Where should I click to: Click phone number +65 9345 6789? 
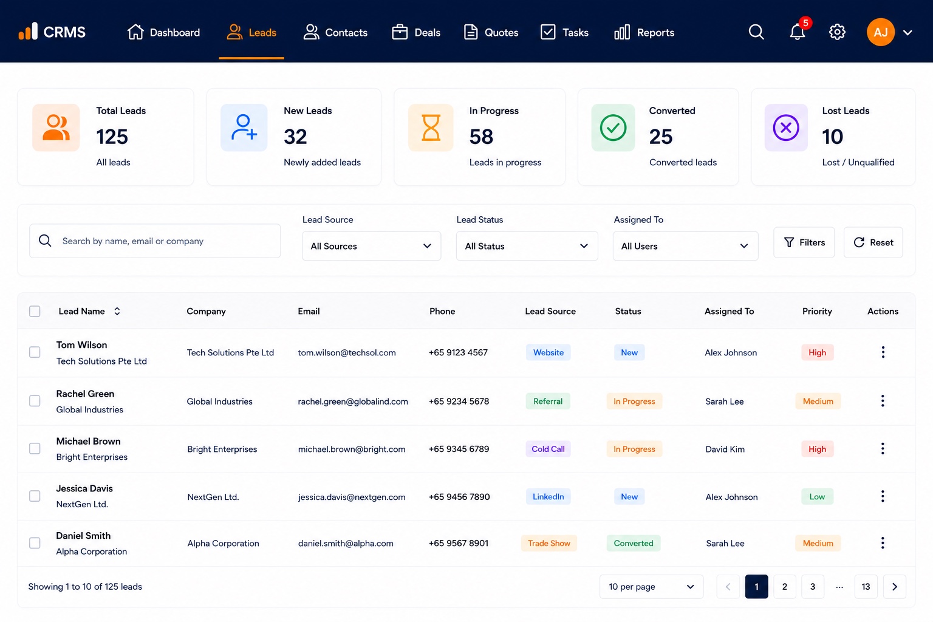coord(459,449)
